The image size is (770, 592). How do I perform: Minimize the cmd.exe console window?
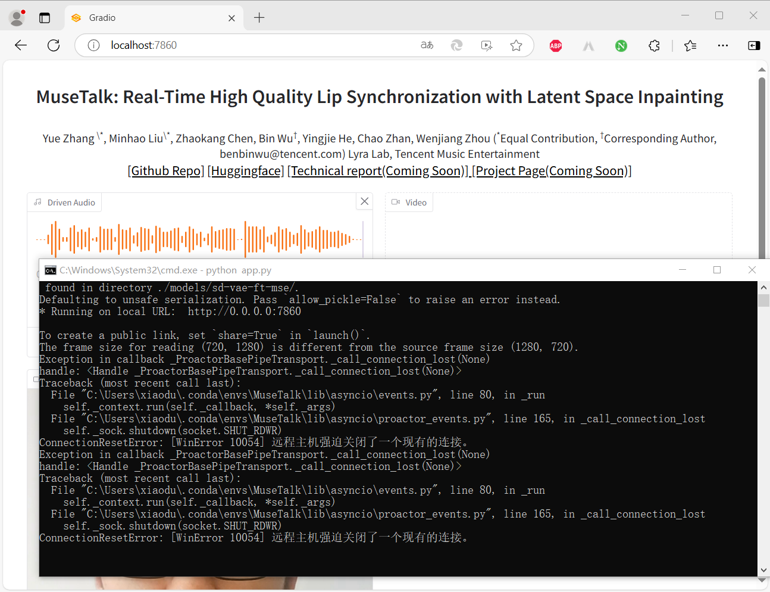click(683, 270)
